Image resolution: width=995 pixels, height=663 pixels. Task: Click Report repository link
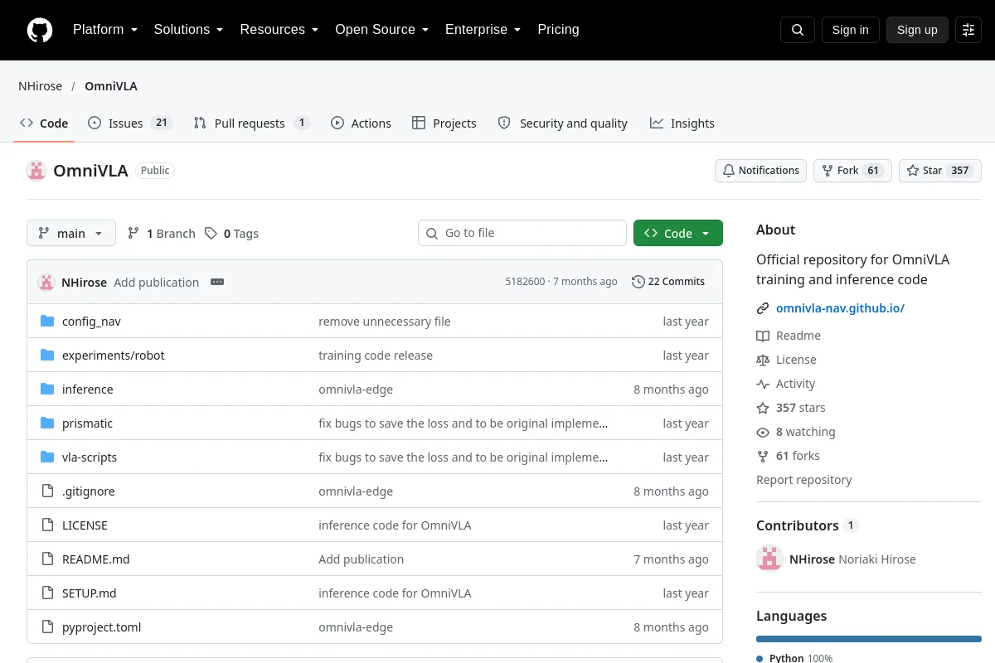804,480
